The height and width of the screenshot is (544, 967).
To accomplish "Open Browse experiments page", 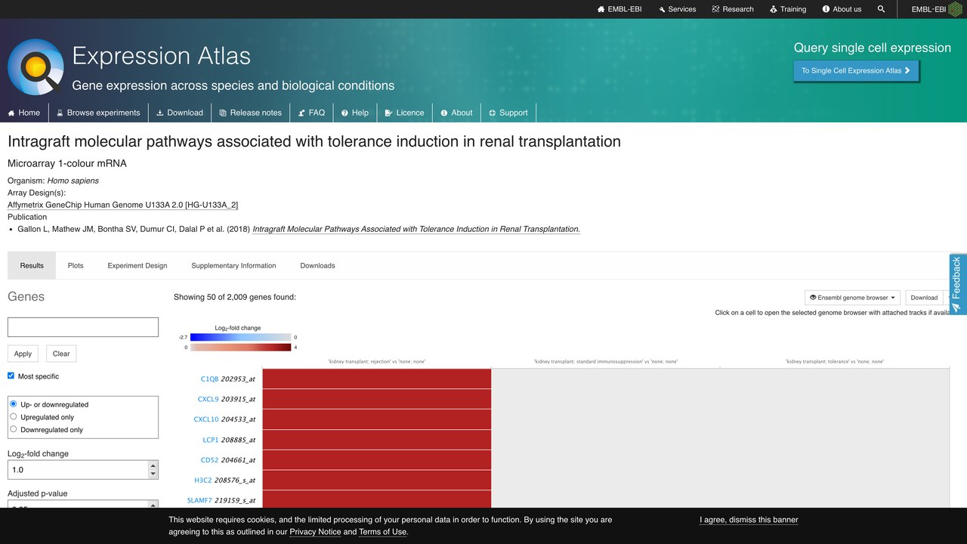I will (98, 113).
